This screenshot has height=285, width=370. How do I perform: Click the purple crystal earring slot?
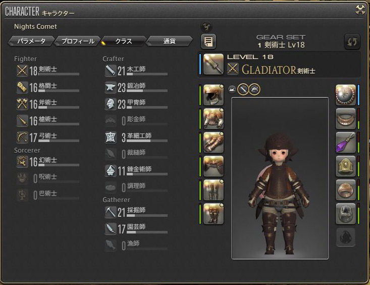click(345, 142)
